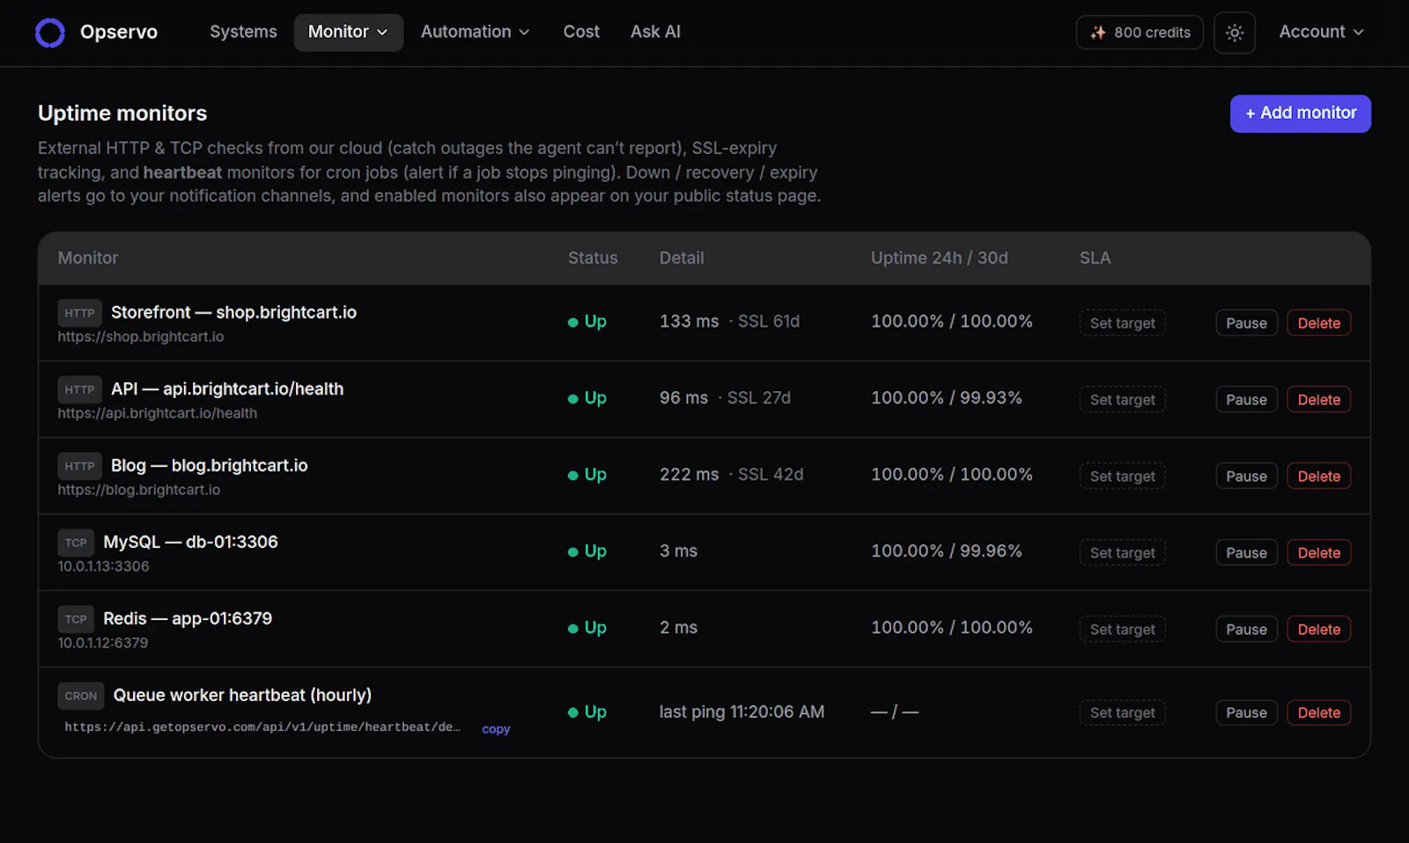The image size is (1409, 843).
Task: Delete the Queue worker heartbeat monitor
Action: (x=1318, y=713)
